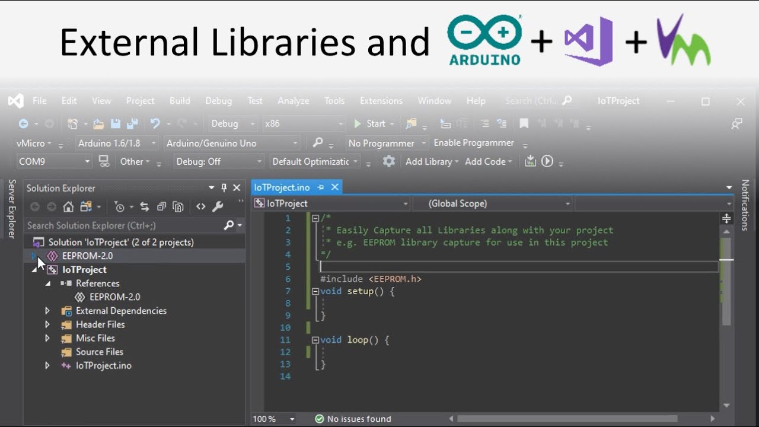Open Solution Explorer Properties wrench icon
Image resolution: width=759 pixels, height=427 pixels.
[216, 206]
